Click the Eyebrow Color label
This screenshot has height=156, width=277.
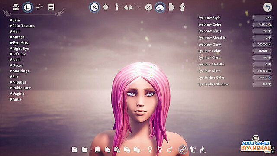pyautogui.click(x=210, y=24)
